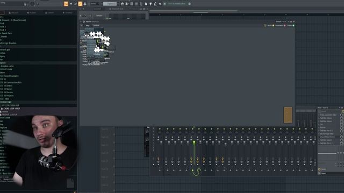The height and width of the screenshot is (193, 344).
Task: Select 'dropbox.cache' in browser list
Action: pyautogui.click(x=7, y=66)
